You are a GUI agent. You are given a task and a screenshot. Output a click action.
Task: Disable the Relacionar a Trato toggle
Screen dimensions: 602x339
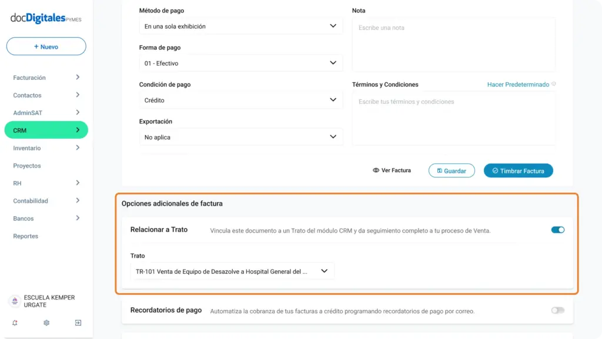(558, 230)
